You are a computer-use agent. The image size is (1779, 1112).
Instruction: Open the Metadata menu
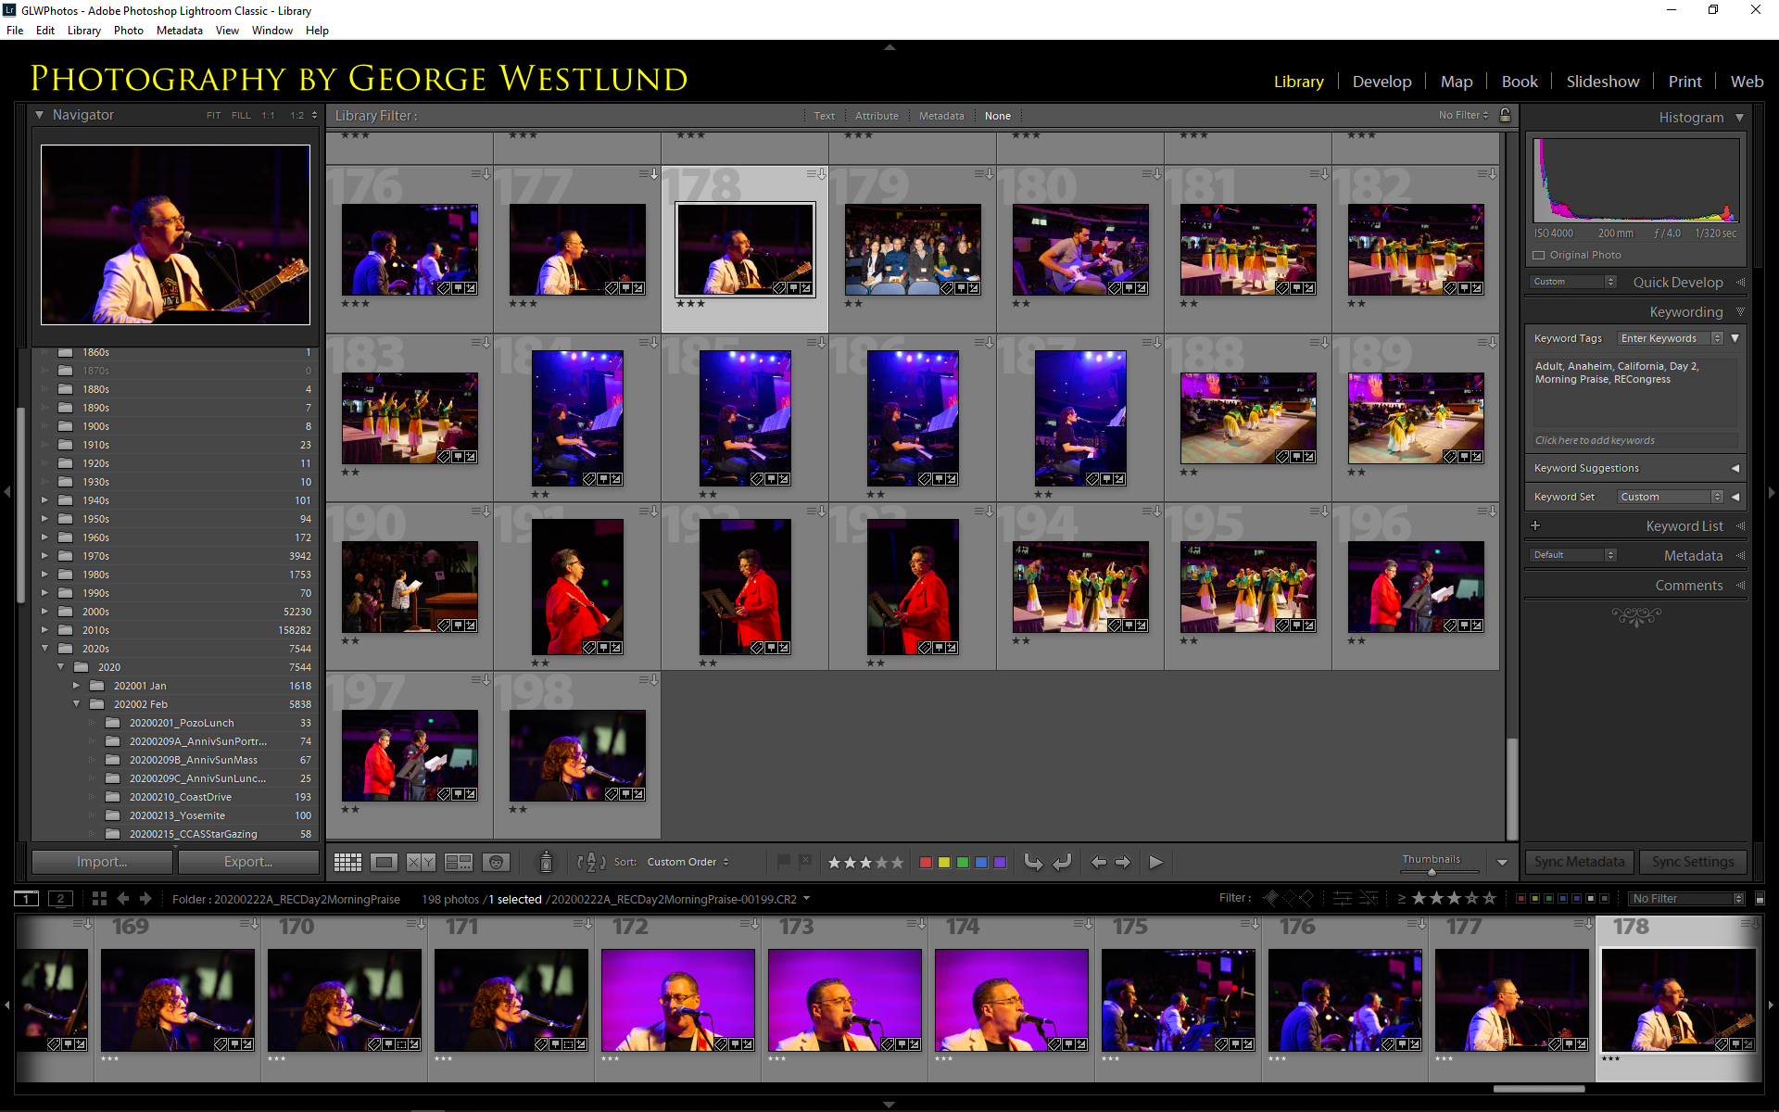[x=179, y=30]
